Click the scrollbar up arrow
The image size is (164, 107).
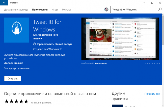163,15
